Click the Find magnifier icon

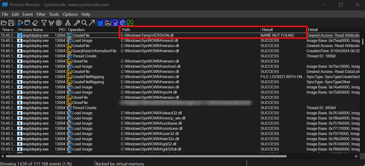click(84, 23)
